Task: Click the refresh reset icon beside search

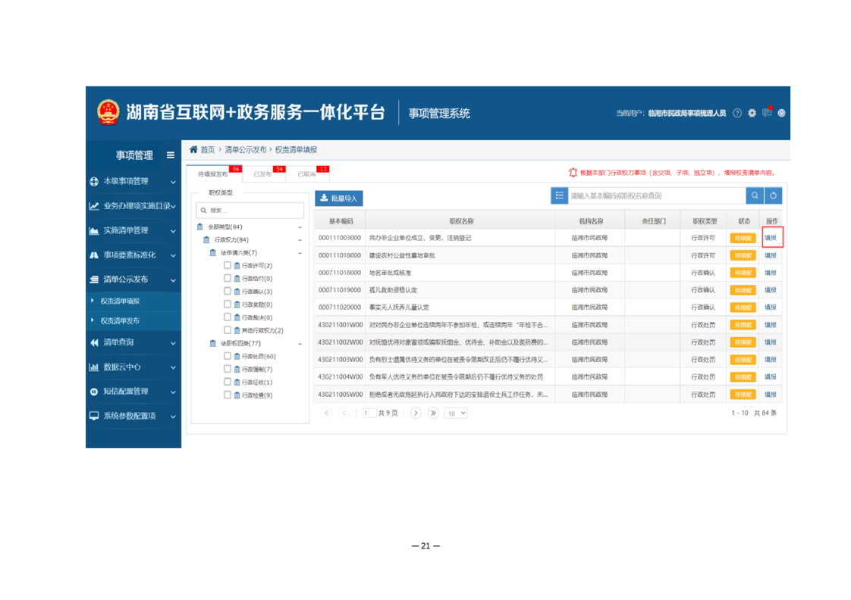Action: (773, 195)
